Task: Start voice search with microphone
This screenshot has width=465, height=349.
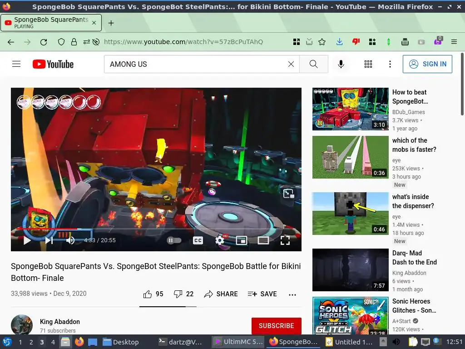Action: [x=341, y=64]
